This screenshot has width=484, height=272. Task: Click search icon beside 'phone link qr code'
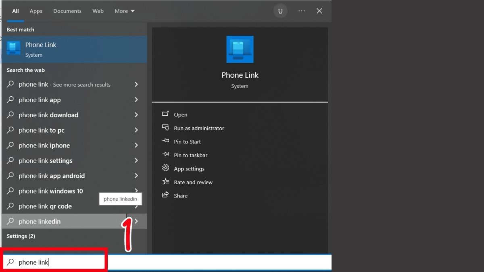tap(10, 206)
